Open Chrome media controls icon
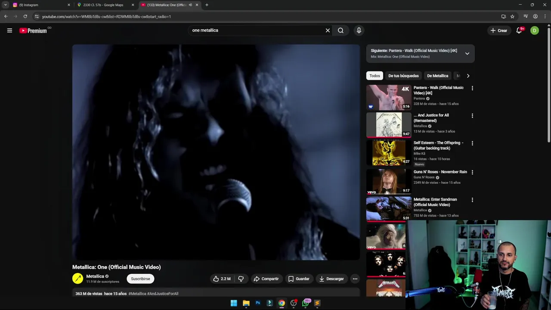 pos(526,16)
